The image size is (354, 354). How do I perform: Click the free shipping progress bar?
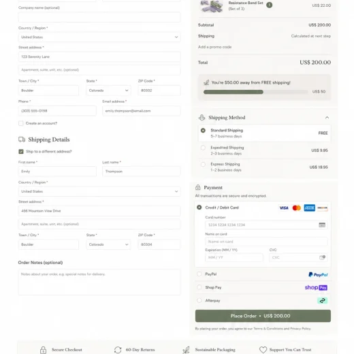click(x=255, y=92)
